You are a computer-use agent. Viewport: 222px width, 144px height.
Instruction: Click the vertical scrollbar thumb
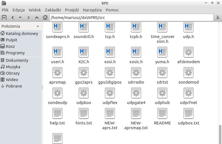220,134
